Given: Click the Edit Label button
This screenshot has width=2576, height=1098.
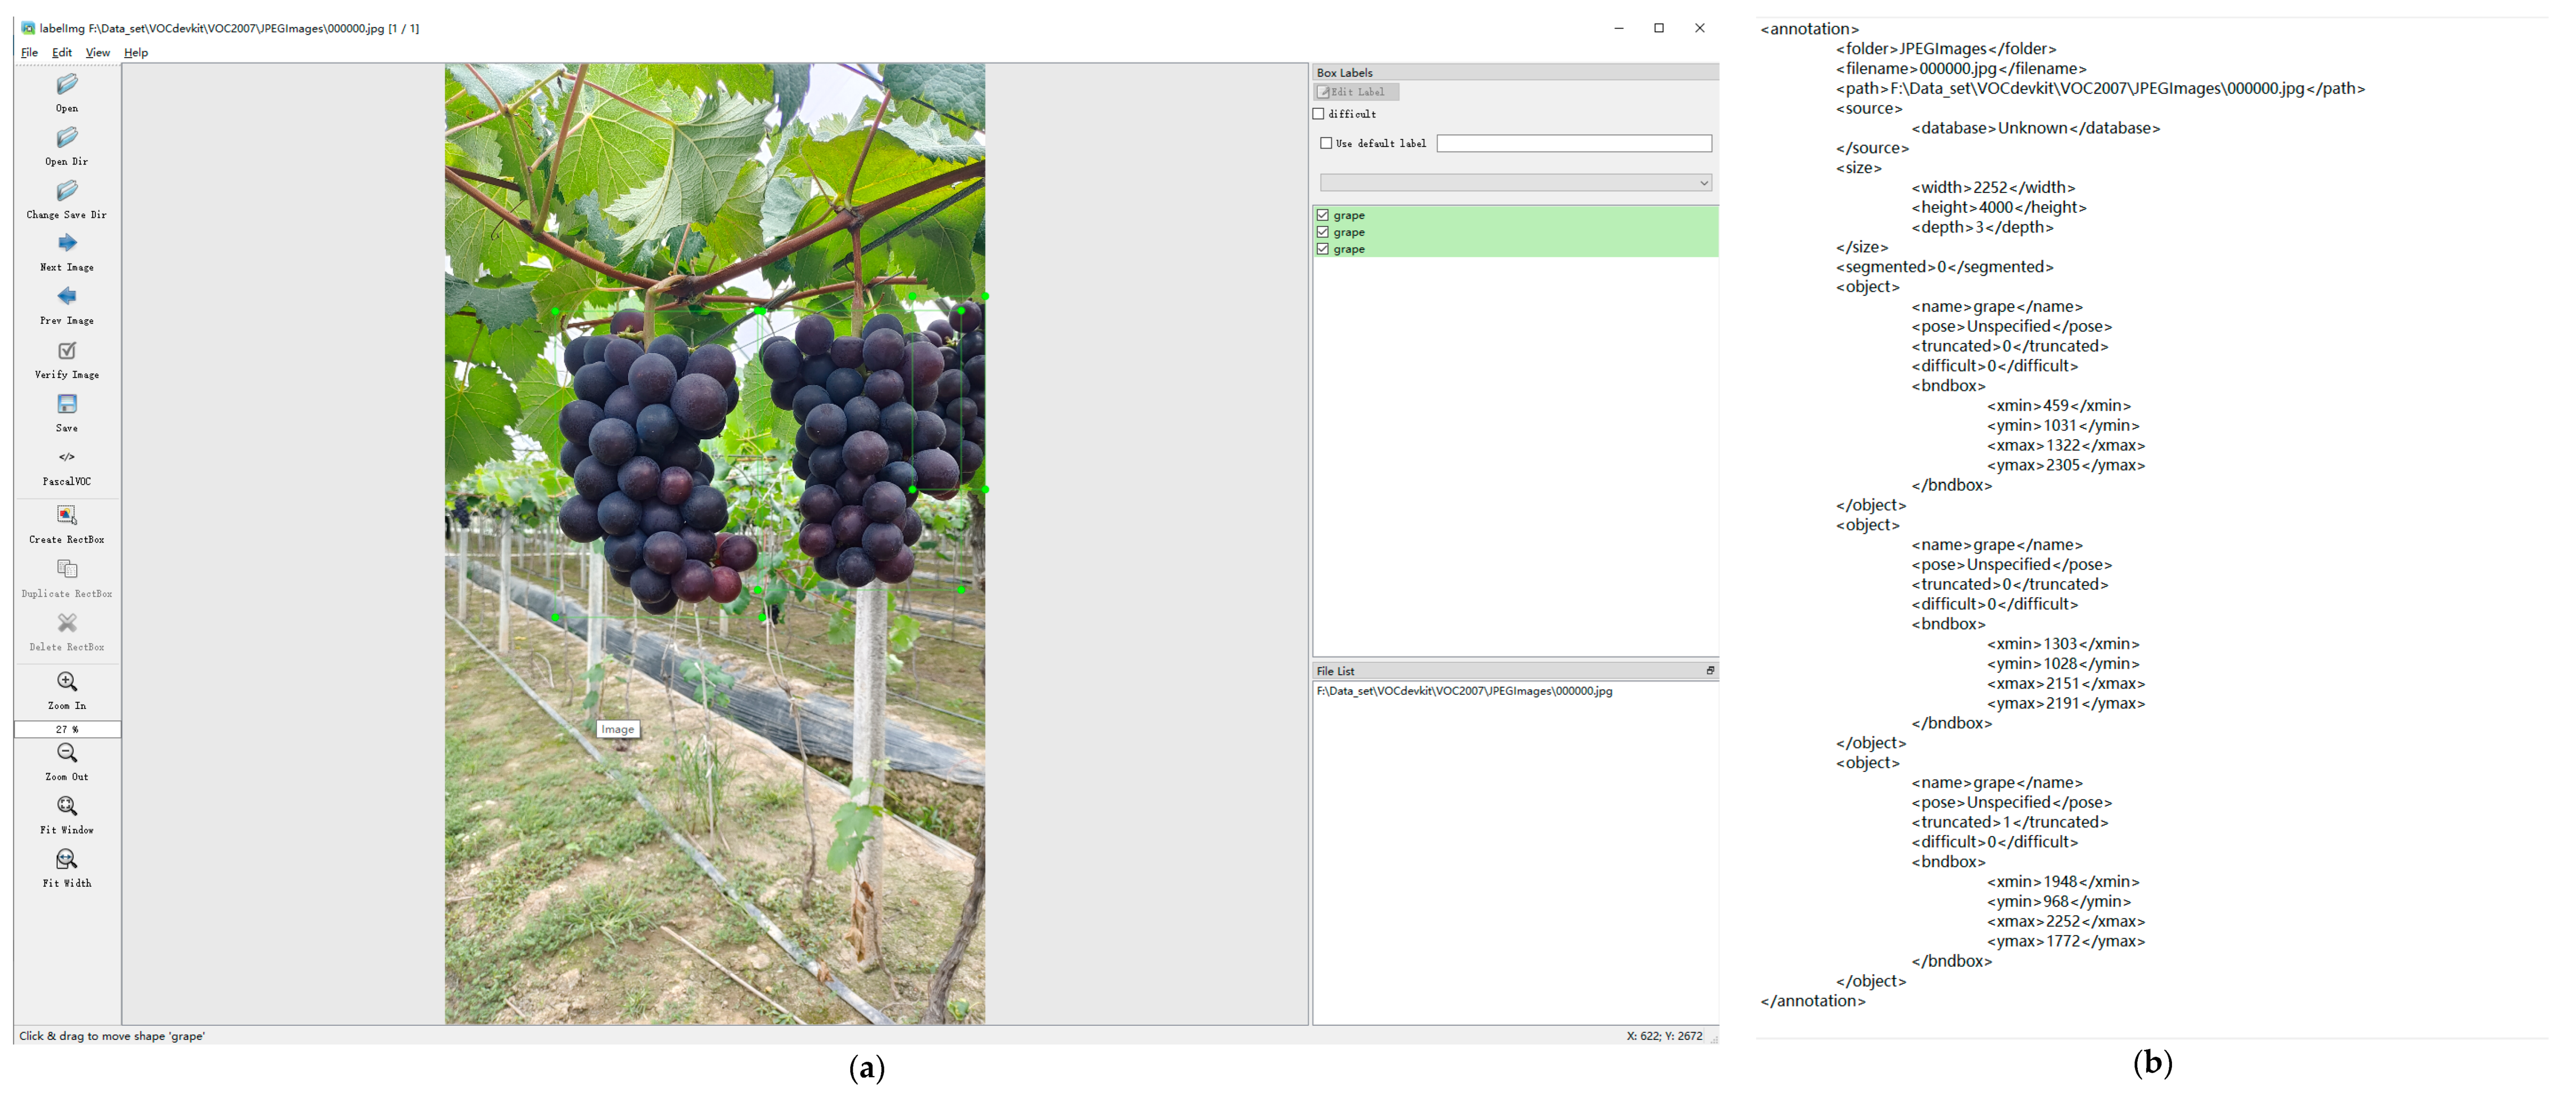Looking at the screenshot, I should point(1356,91).
